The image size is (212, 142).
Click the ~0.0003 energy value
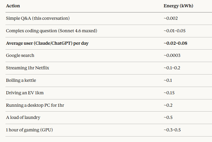(x=172, y=56)
